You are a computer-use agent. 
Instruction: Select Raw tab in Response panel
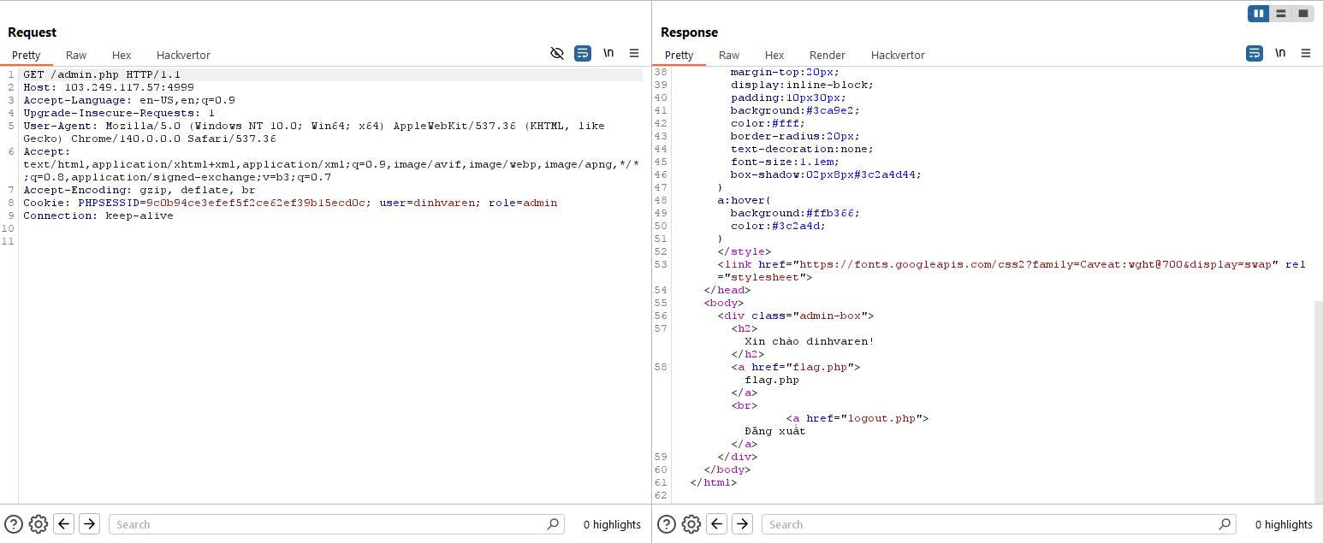[729, 55]
